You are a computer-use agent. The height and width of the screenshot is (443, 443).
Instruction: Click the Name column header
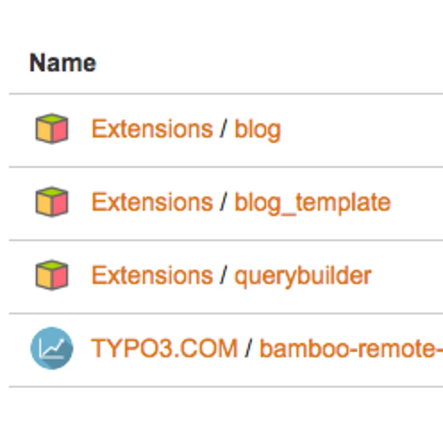click(63, 63)
